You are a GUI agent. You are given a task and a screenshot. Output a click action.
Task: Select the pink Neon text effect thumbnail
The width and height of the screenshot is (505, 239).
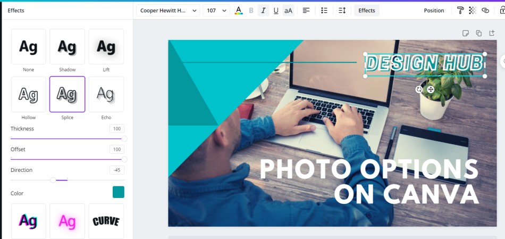click(68, 221)
